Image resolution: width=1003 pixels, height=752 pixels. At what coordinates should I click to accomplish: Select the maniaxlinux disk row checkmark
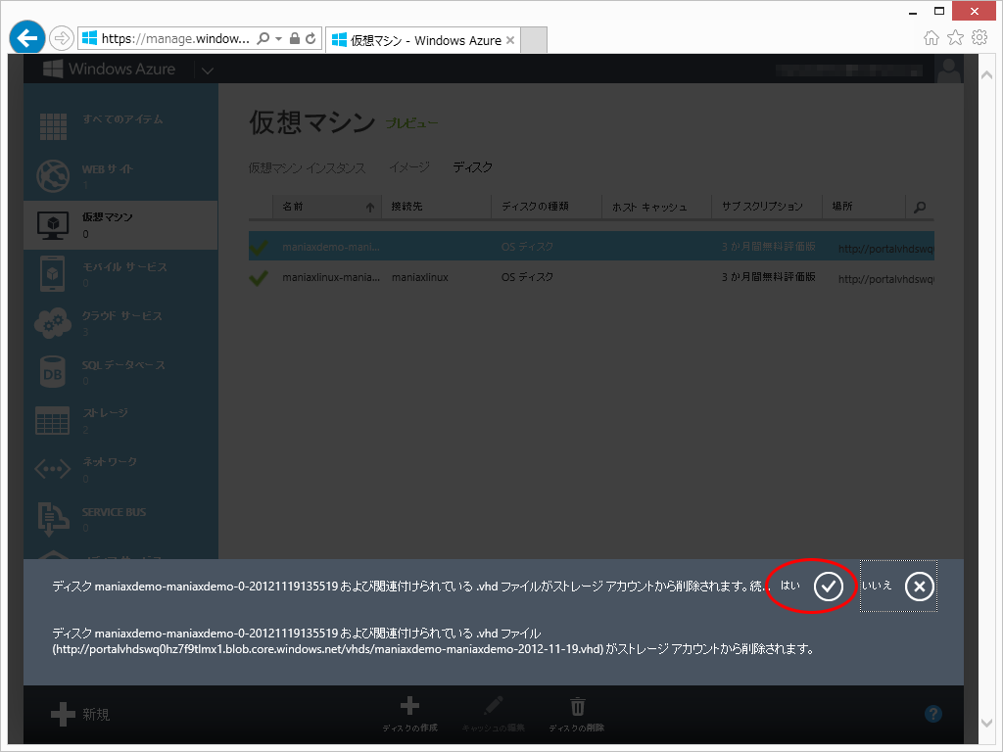[259, 277]
